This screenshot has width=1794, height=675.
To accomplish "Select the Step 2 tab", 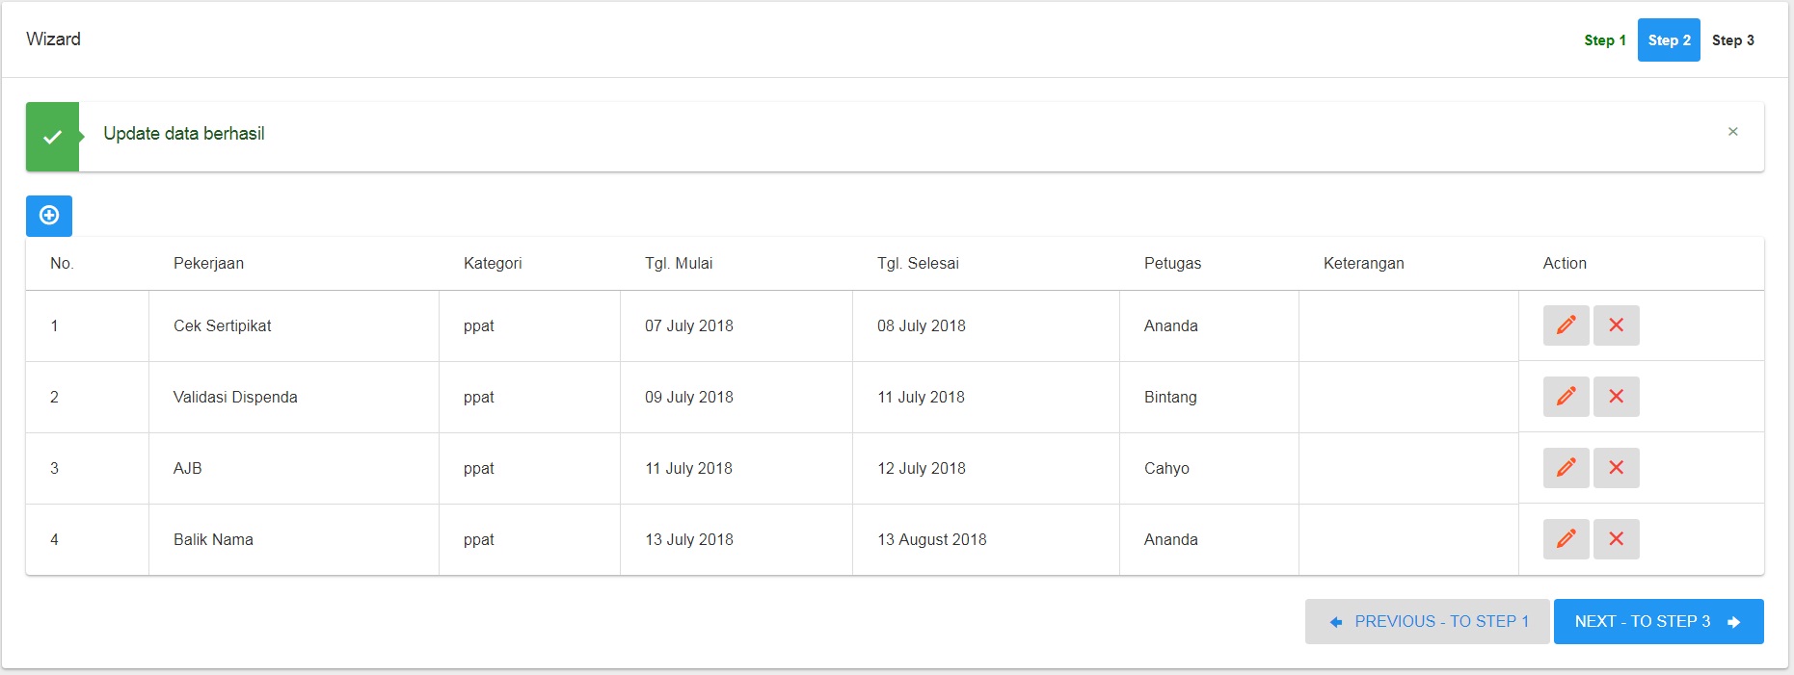I will (1669, 40).
